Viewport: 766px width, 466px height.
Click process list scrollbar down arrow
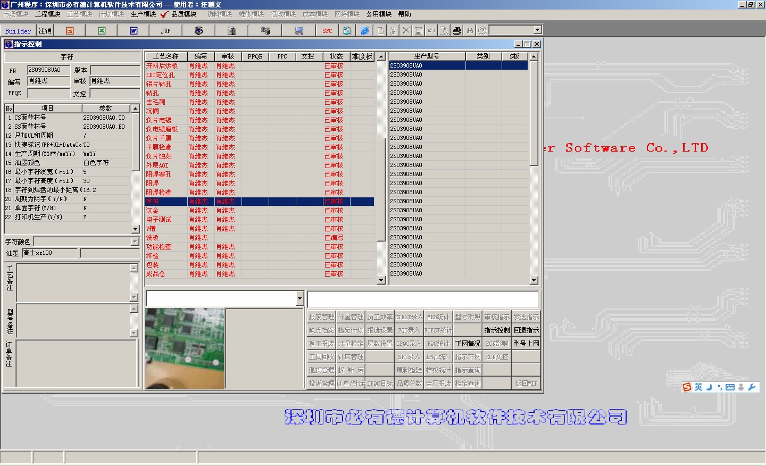(x=381, y=280)
